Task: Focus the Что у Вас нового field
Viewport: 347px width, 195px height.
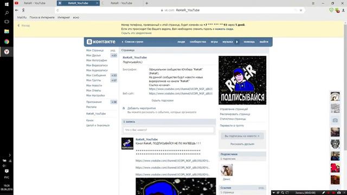Action: click(x=169, y=130)
